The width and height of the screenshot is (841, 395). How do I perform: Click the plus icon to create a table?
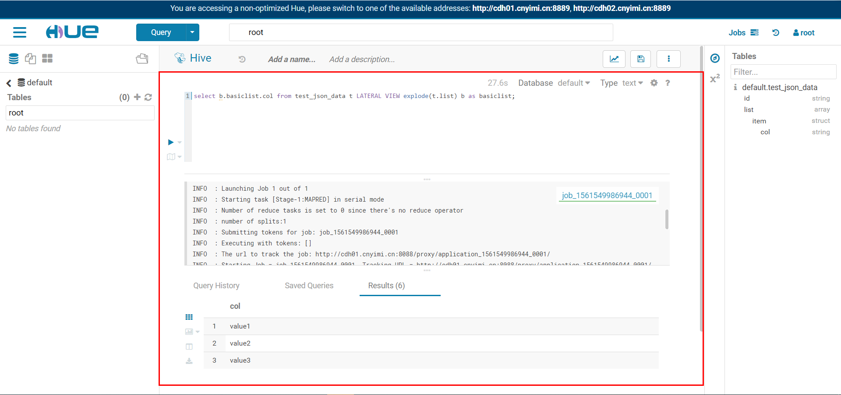click(137, 97)
